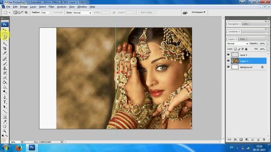Select the Paint Bucket tool
This screenshot has width=271, height=152.
(5, 82)
